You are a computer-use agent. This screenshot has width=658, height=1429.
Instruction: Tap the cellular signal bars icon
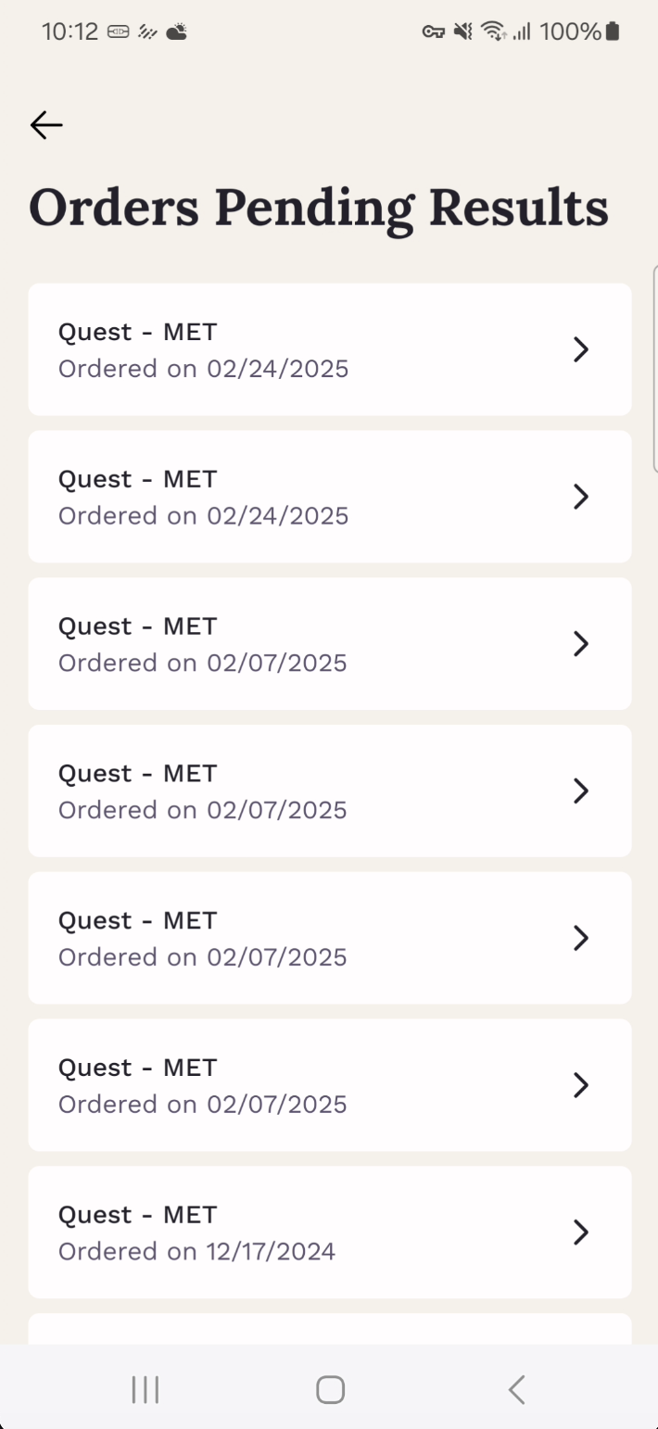522,32
